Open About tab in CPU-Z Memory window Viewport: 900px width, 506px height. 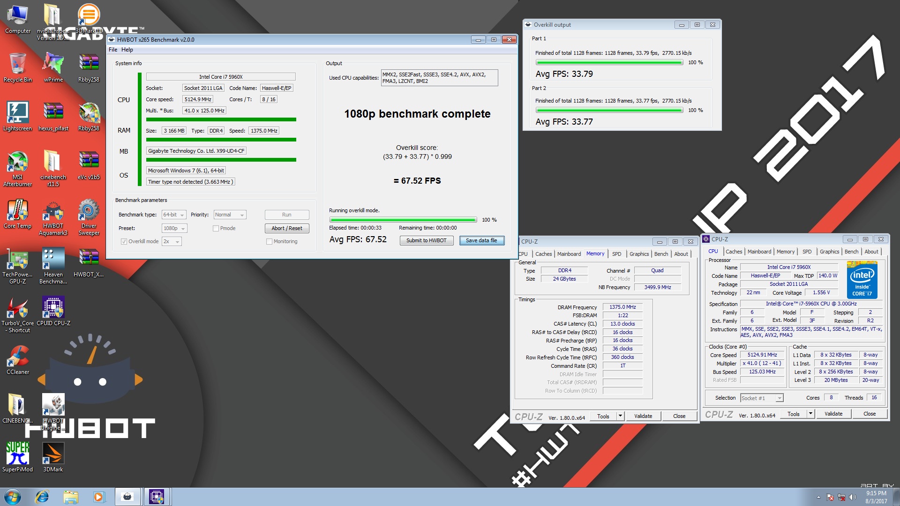[x=681, y=254]
